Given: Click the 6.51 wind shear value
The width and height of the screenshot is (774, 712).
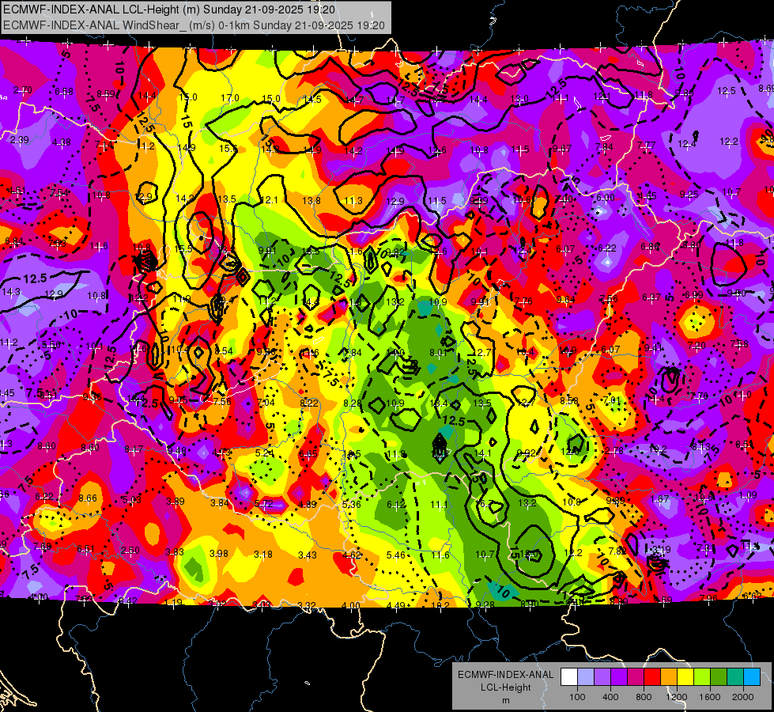Looking at the screenshot, I should [x=86, y=549].
